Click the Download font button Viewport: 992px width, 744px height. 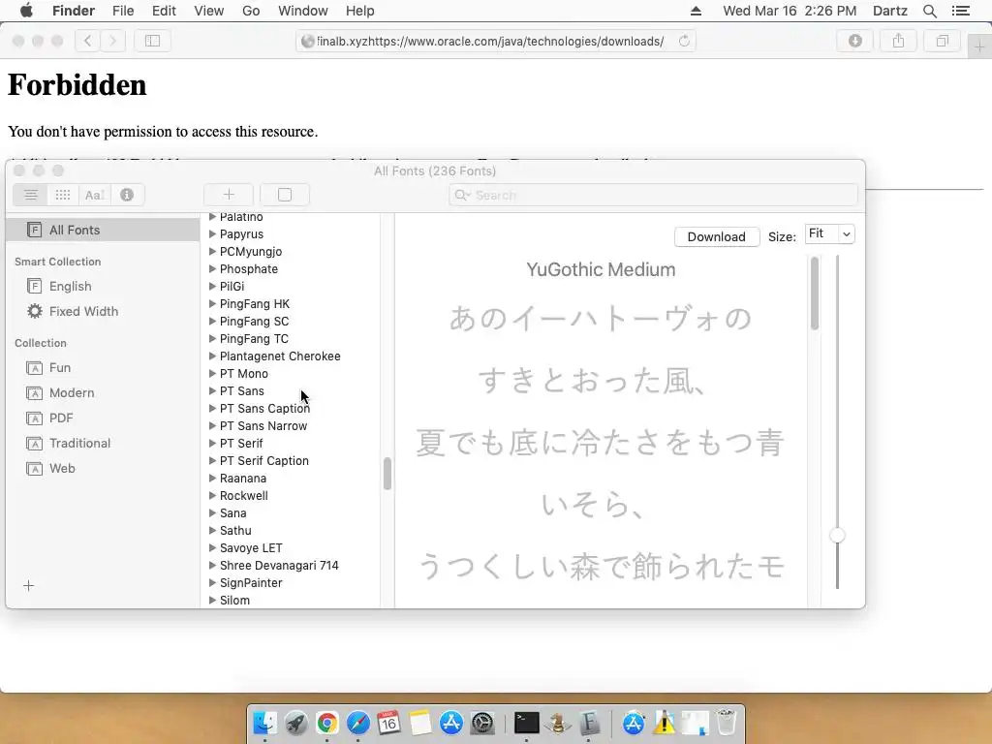(717, 236)
